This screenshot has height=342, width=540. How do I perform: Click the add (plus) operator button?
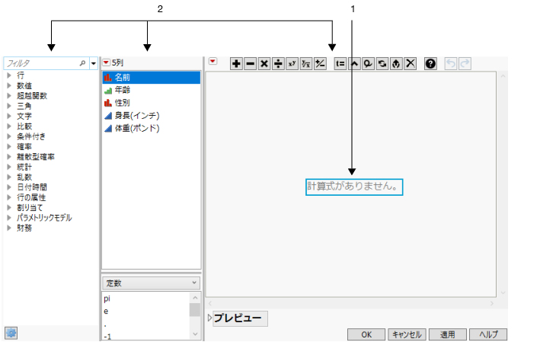pos(236,64)
